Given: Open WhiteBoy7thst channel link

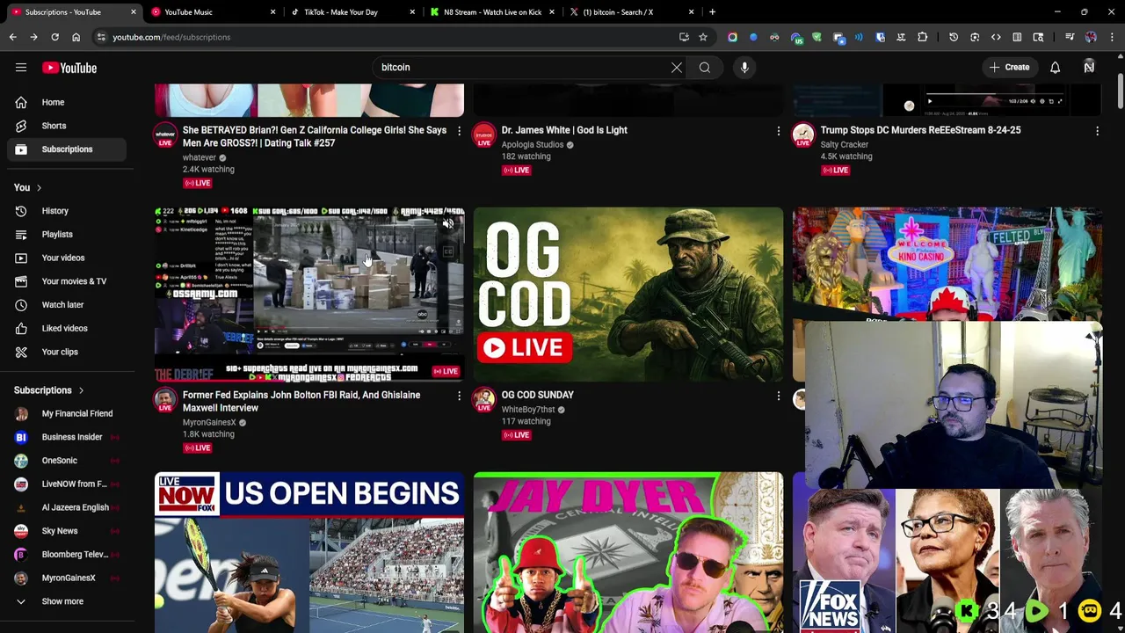Looking at the screenshot, I should (528, 410).
